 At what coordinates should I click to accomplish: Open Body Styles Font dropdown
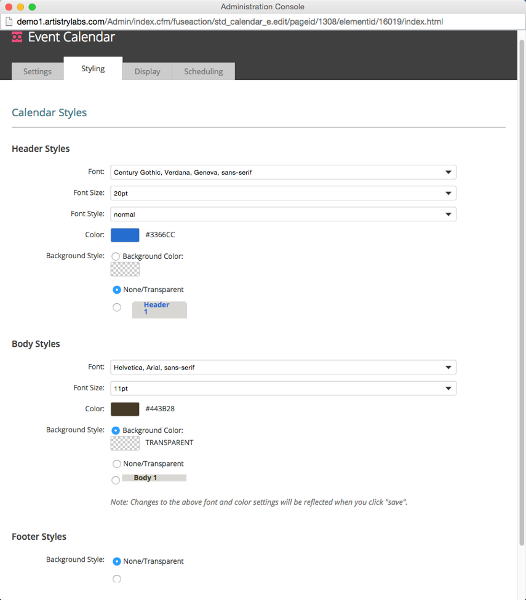[283, 368]
